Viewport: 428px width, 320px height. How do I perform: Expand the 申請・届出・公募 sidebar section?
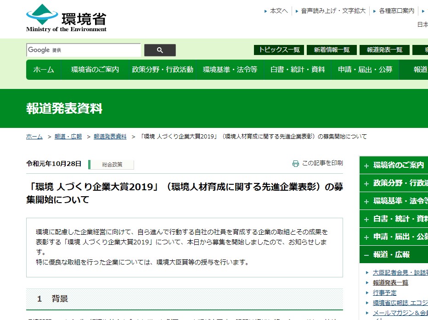(366, 237)
